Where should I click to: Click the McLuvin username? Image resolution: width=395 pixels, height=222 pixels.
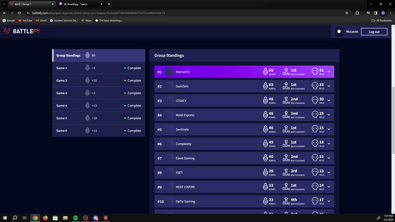[352, 32]
